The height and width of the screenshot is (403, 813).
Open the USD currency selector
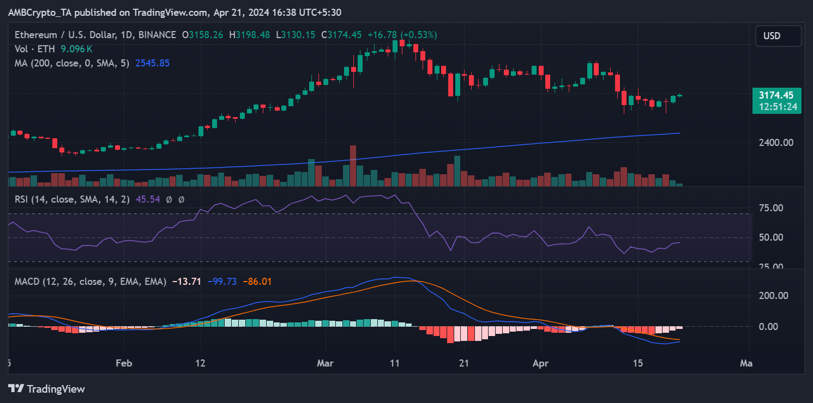pyautogui.click(x=778, y=36)
